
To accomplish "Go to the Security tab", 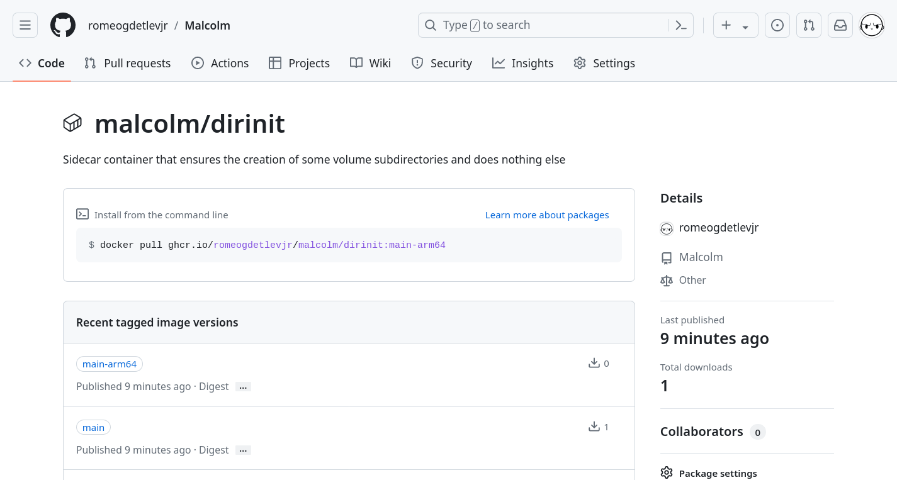I will click(441, 63).
